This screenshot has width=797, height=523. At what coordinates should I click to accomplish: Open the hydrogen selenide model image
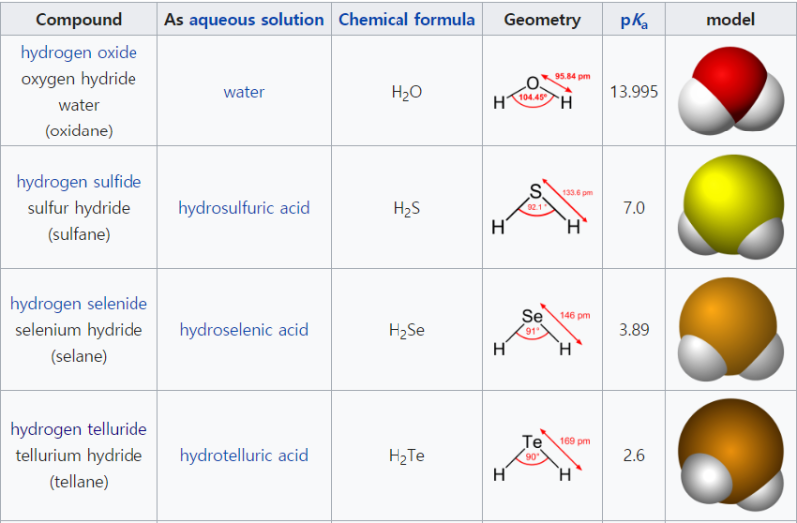731,329
